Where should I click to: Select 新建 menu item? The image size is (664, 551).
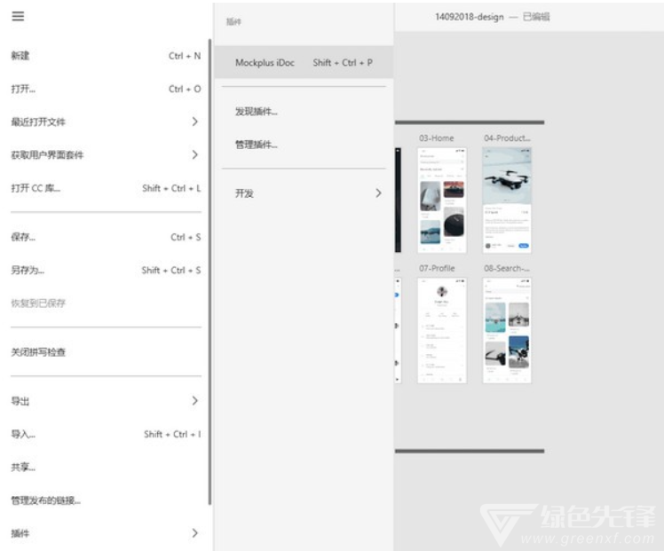point(106,56)
